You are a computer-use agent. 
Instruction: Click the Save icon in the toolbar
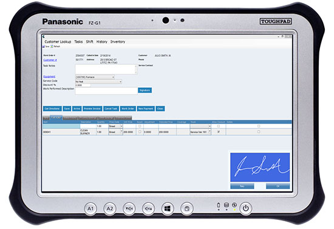(44, 46)
